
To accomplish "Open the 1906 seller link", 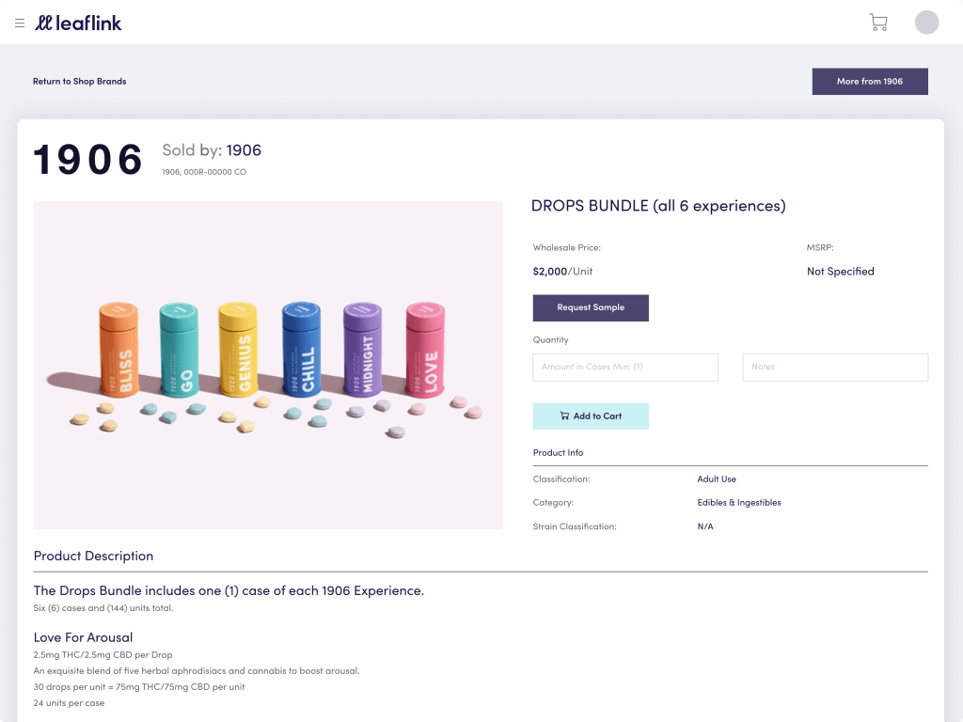I will pos(244,150).
